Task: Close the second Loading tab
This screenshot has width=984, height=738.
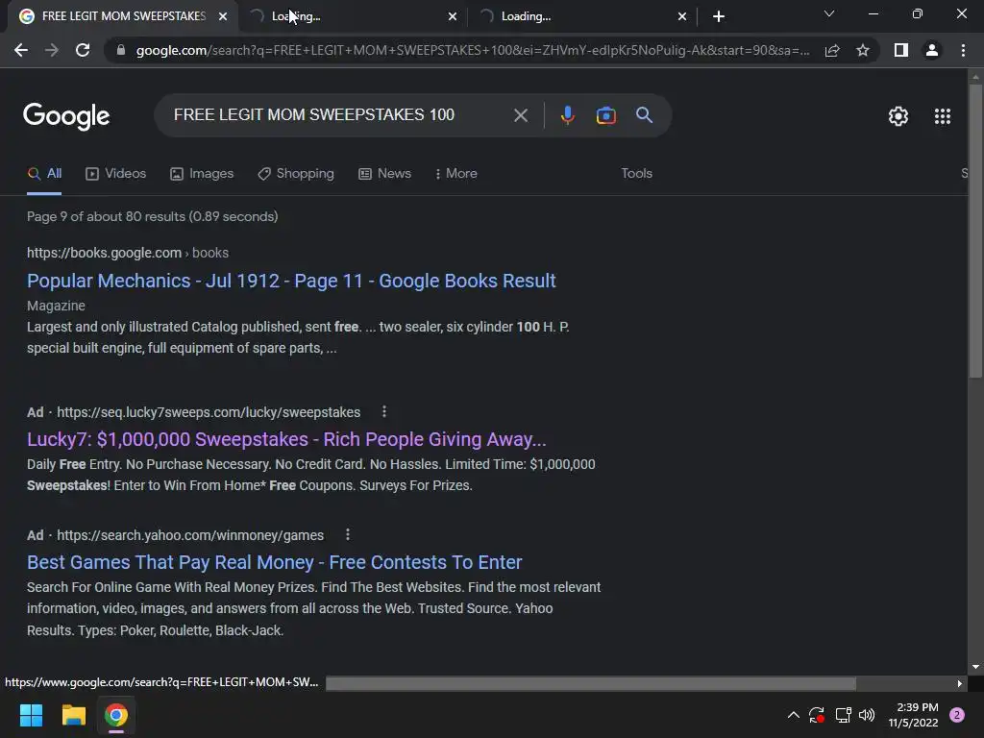Action: tap(453, 16)
